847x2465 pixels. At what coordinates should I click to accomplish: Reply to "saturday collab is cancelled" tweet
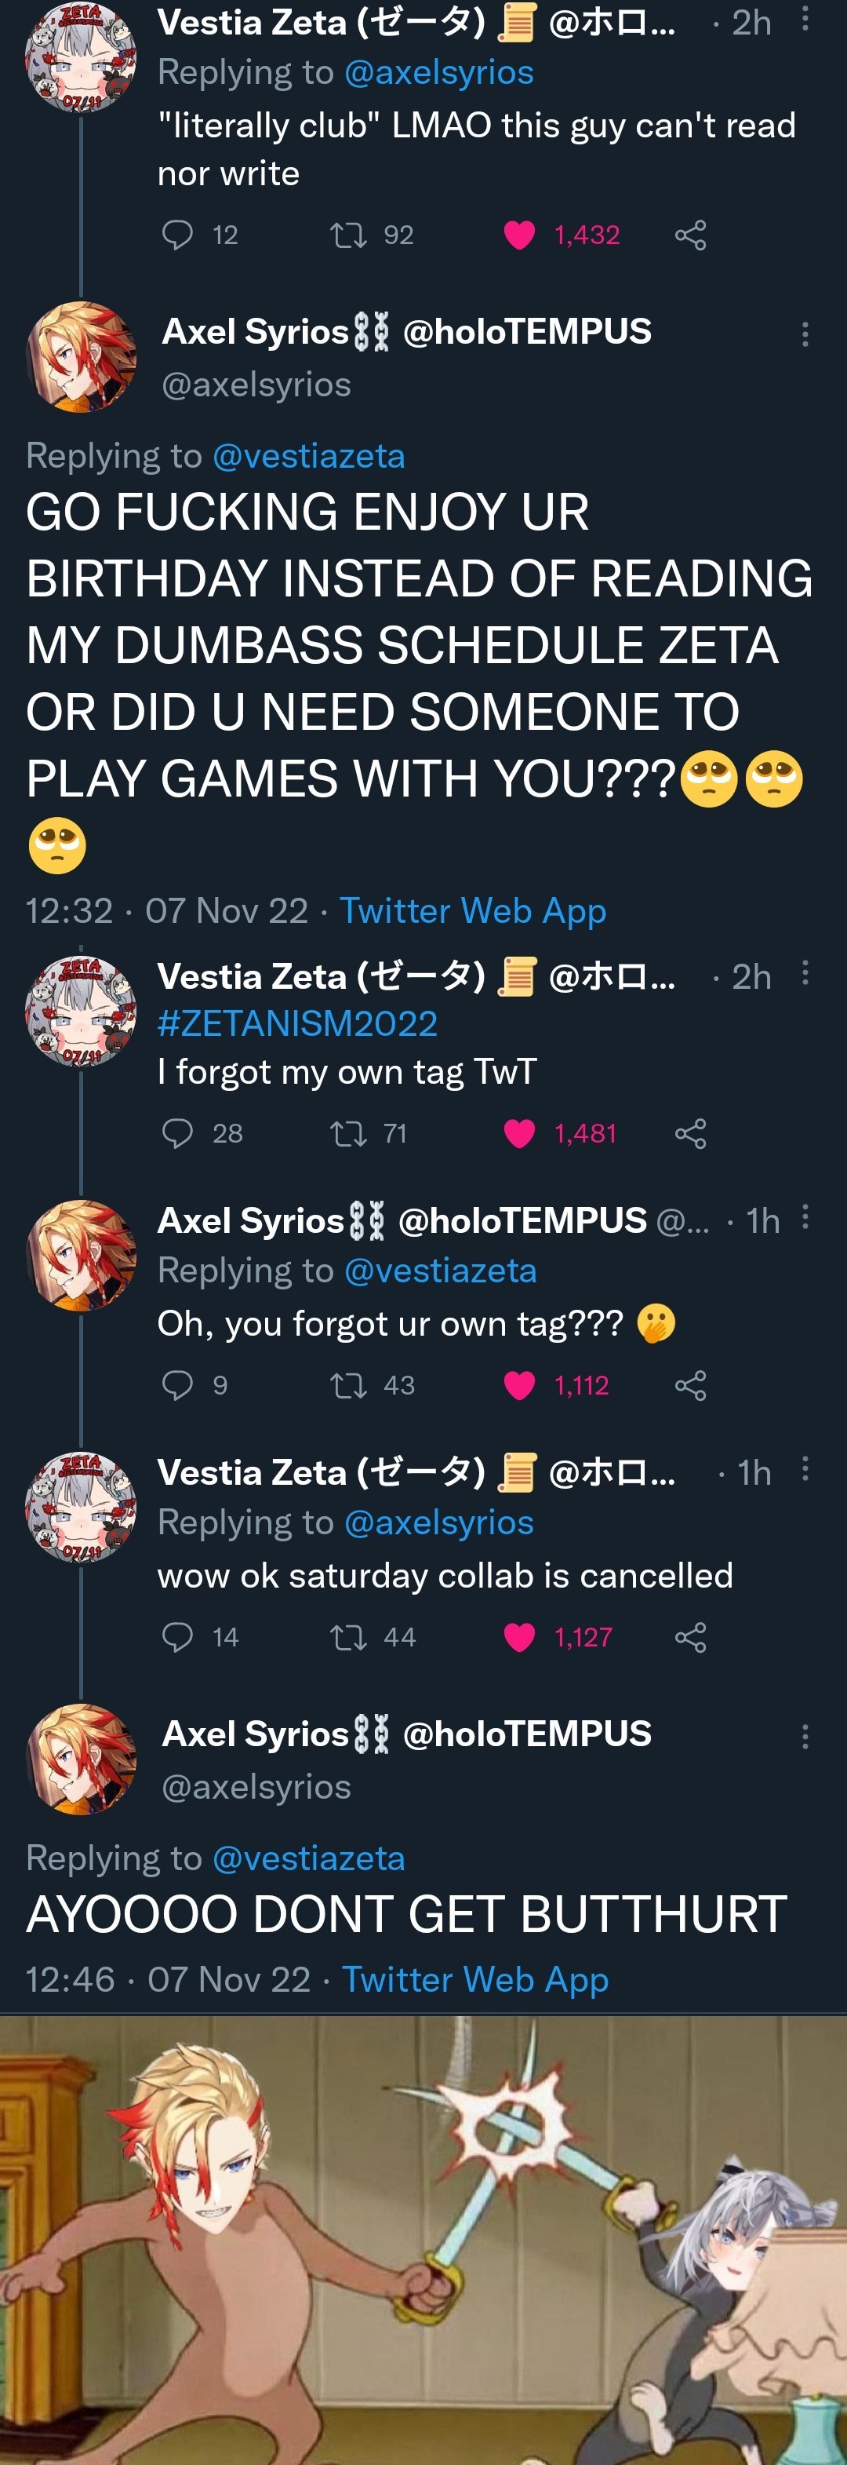pyautogui.click(x=178, y=1636)
